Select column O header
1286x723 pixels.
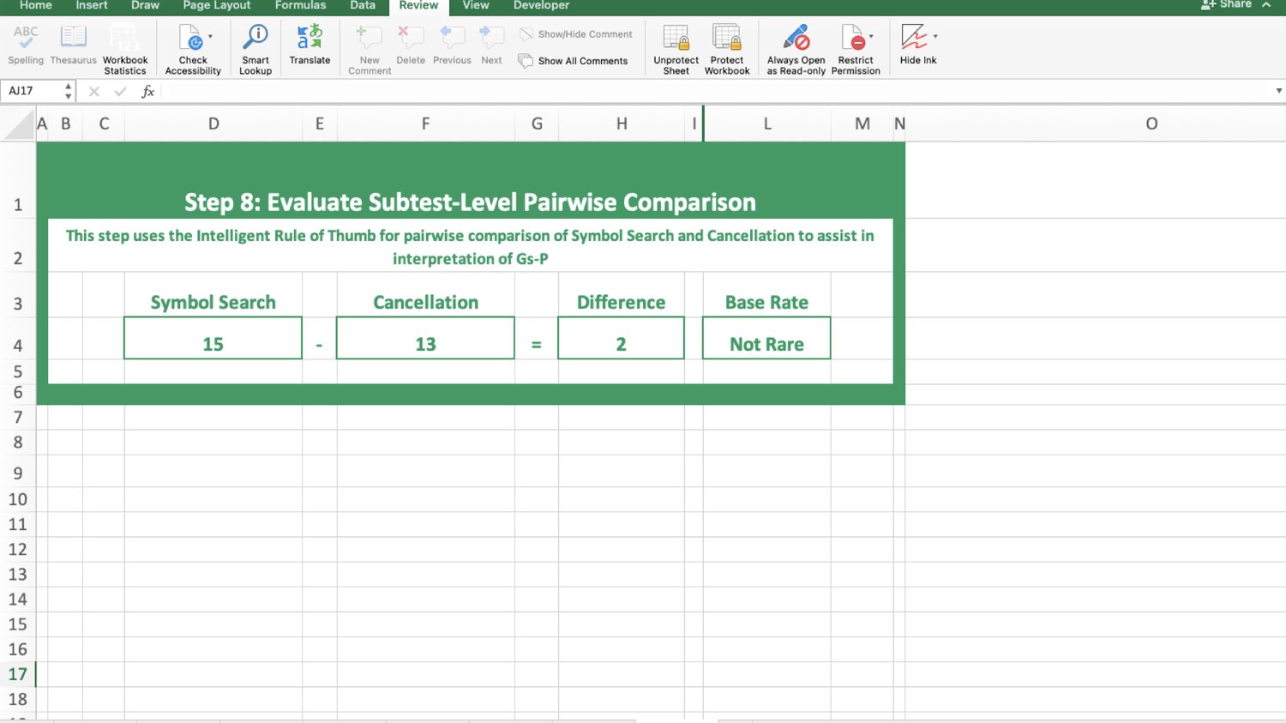[x=1151, y=124]
